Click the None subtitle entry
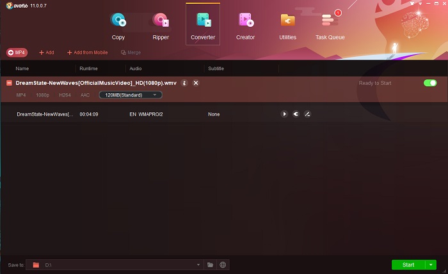This screenshot has height=274, width=448. click(x=214, y=114)
